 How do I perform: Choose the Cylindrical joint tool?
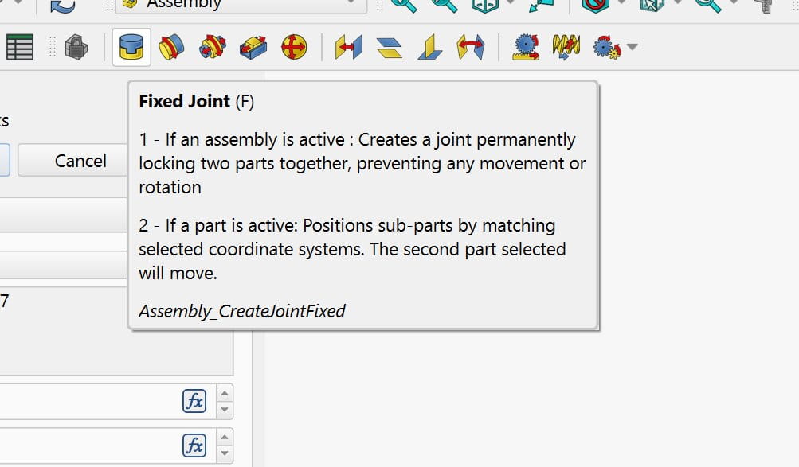(x=212, y=49)
